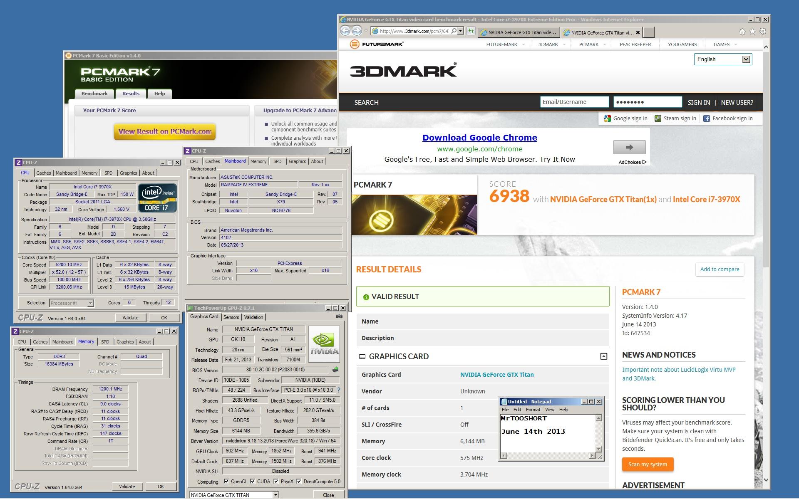Click the Facebook sign in icon
Screen dimensions: 799x499
(707, 119)
